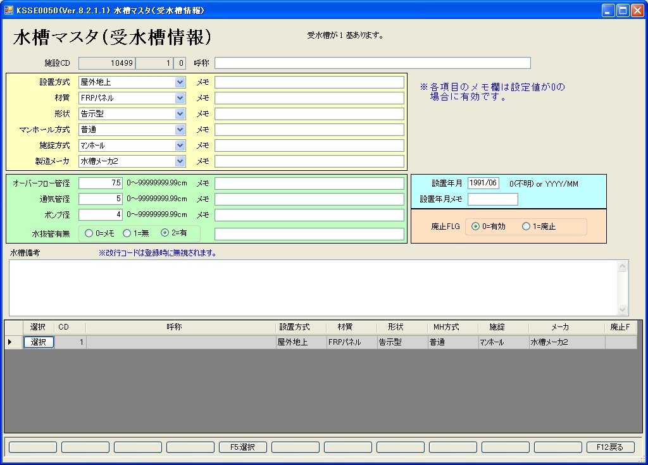Click 水槽備考 scrollbar down arrow

623,309
